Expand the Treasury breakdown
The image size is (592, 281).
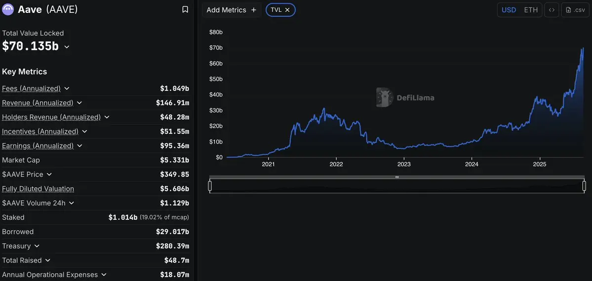[37, 246]
